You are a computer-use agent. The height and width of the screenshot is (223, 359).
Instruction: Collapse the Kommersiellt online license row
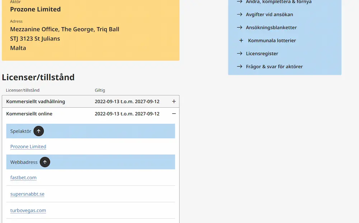[174, 114]
